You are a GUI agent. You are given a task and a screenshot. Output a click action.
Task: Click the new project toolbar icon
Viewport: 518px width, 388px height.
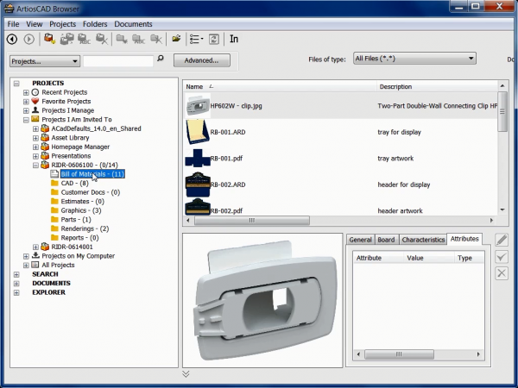[49, 39]
